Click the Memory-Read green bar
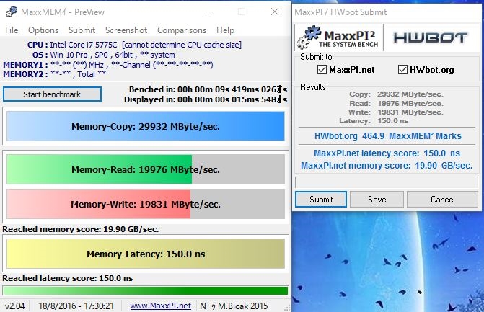Screen dimensions: 484x312 [146, 169]
